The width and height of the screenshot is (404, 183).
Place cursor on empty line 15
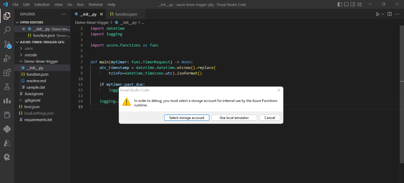(x=245, y=107)
